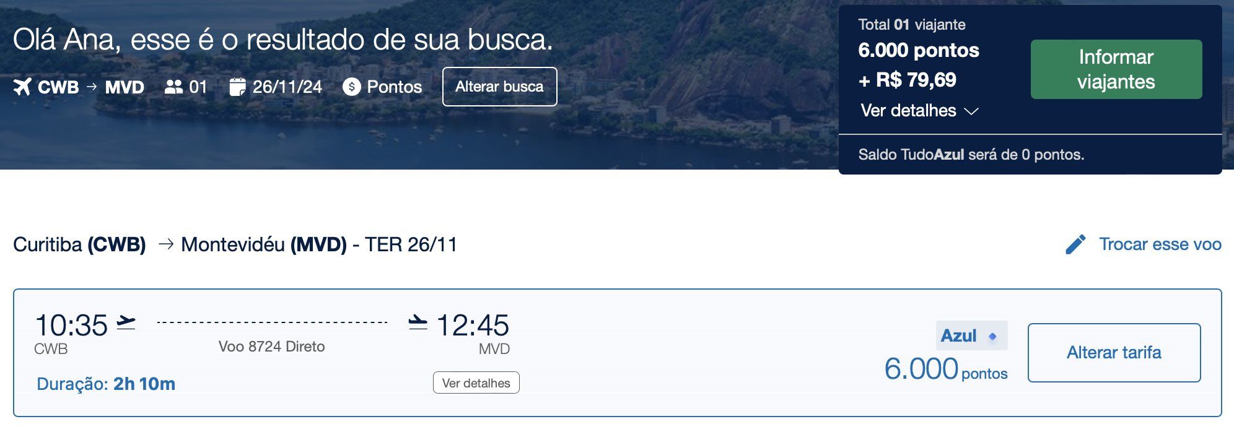Click the calendar icon beside 26/11/24
The height and width of the screenshot is (432, 1234).
pos(237,87)
